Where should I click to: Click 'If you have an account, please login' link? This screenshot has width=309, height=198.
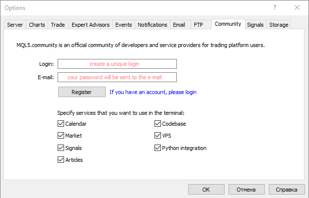point(153,92)
